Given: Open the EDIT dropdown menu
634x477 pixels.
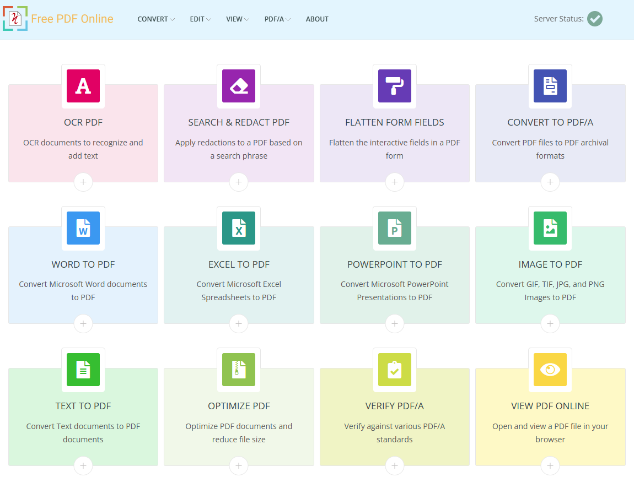Looking at the screenshot, I should coord(200,19).
